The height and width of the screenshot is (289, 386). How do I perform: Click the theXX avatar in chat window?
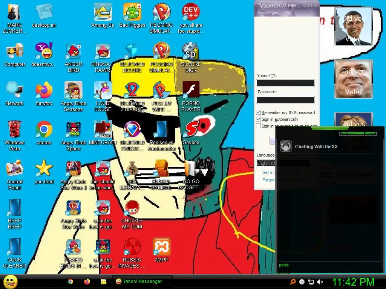(x=286, y=146)
